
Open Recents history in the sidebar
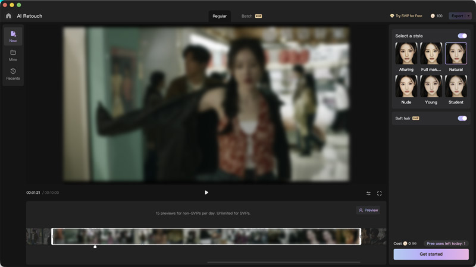(13, 74)
